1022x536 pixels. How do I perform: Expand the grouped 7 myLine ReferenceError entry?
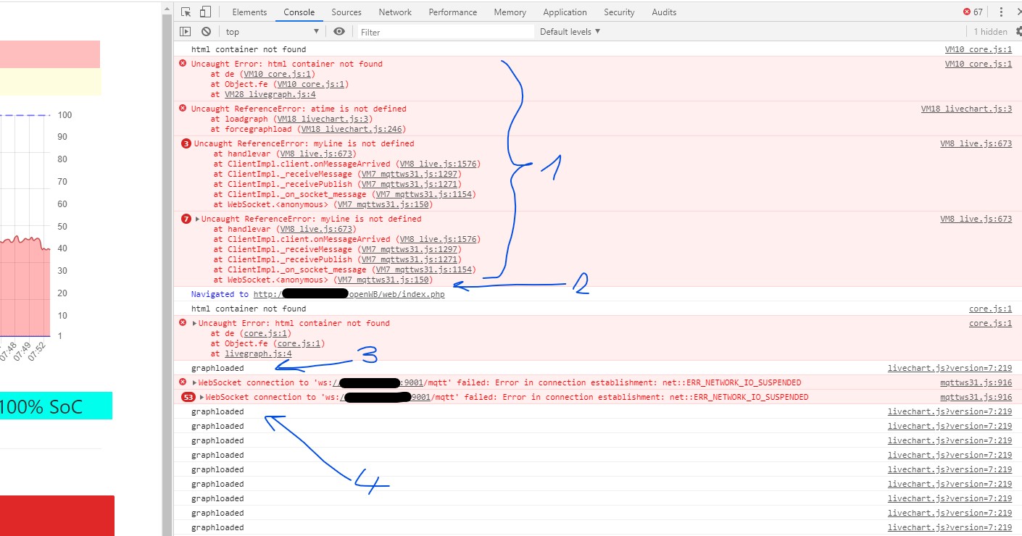click(x=198, y=219)
